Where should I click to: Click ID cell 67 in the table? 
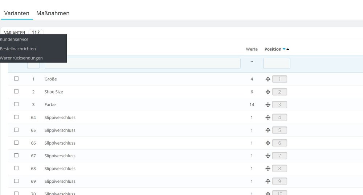tap(33, 156)
